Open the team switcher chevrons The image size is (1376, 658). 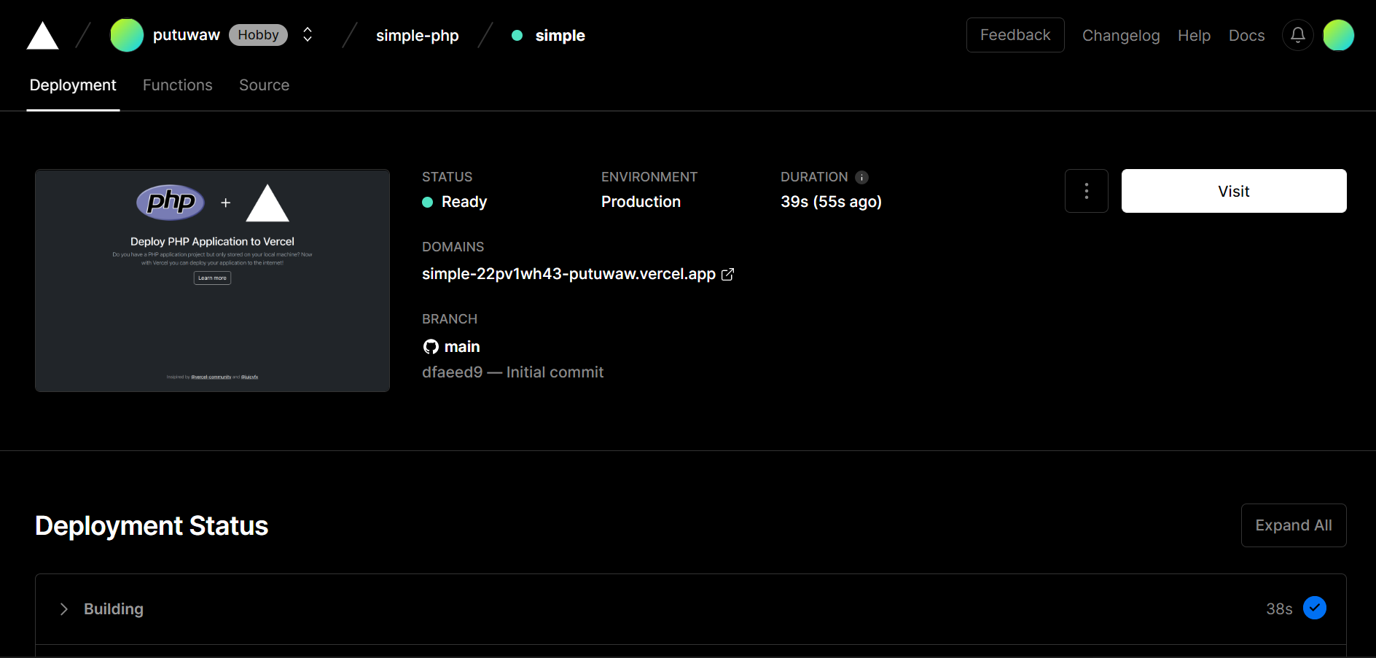308,35
